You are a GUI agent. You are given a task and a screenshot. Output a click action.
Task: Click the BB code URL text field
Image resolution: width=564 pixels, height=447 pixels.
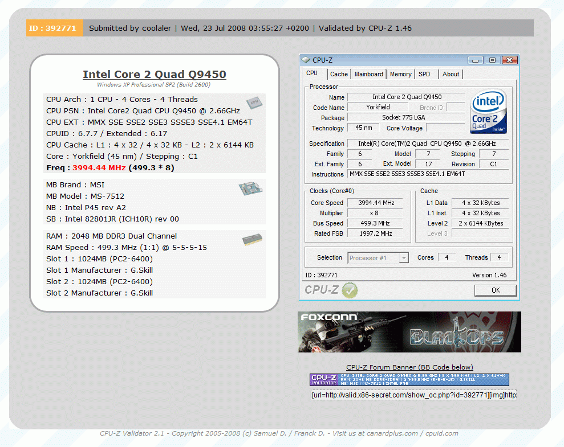pyautogui.click(x=413, y=395)
